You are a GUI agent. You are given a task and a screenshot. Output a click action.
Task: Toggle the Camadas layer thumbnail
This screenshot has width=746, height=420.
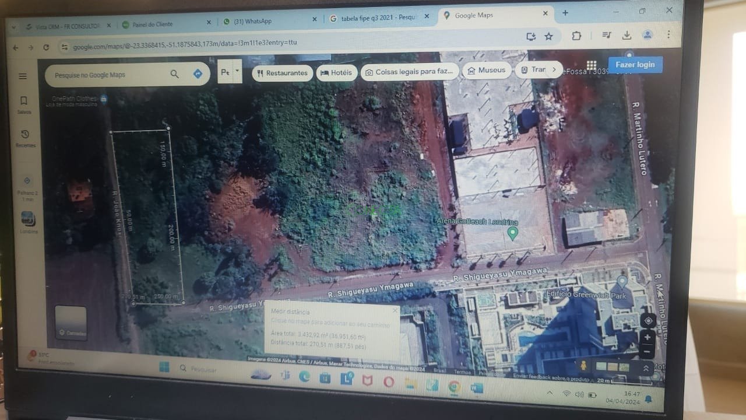click(x=71, y=323)
